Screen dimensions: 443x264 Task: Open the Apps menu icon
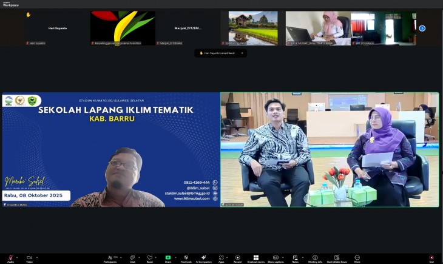pos(221,258)
